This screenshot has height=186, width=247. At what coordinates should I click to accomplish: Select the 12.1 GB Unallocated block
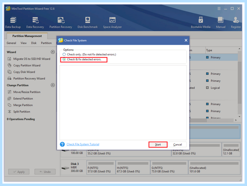231,149
